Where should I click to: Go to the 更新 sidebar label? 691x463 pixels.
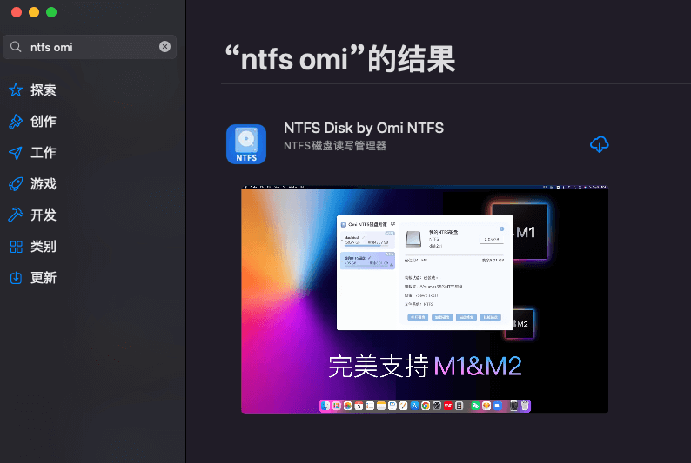pos(44,278)
